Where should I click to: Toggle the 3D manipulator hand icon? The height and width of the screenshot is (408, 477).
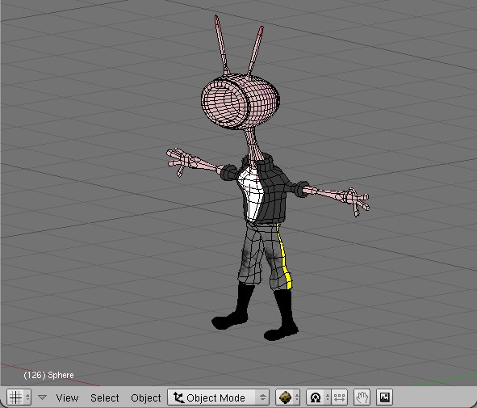[362, 397]
